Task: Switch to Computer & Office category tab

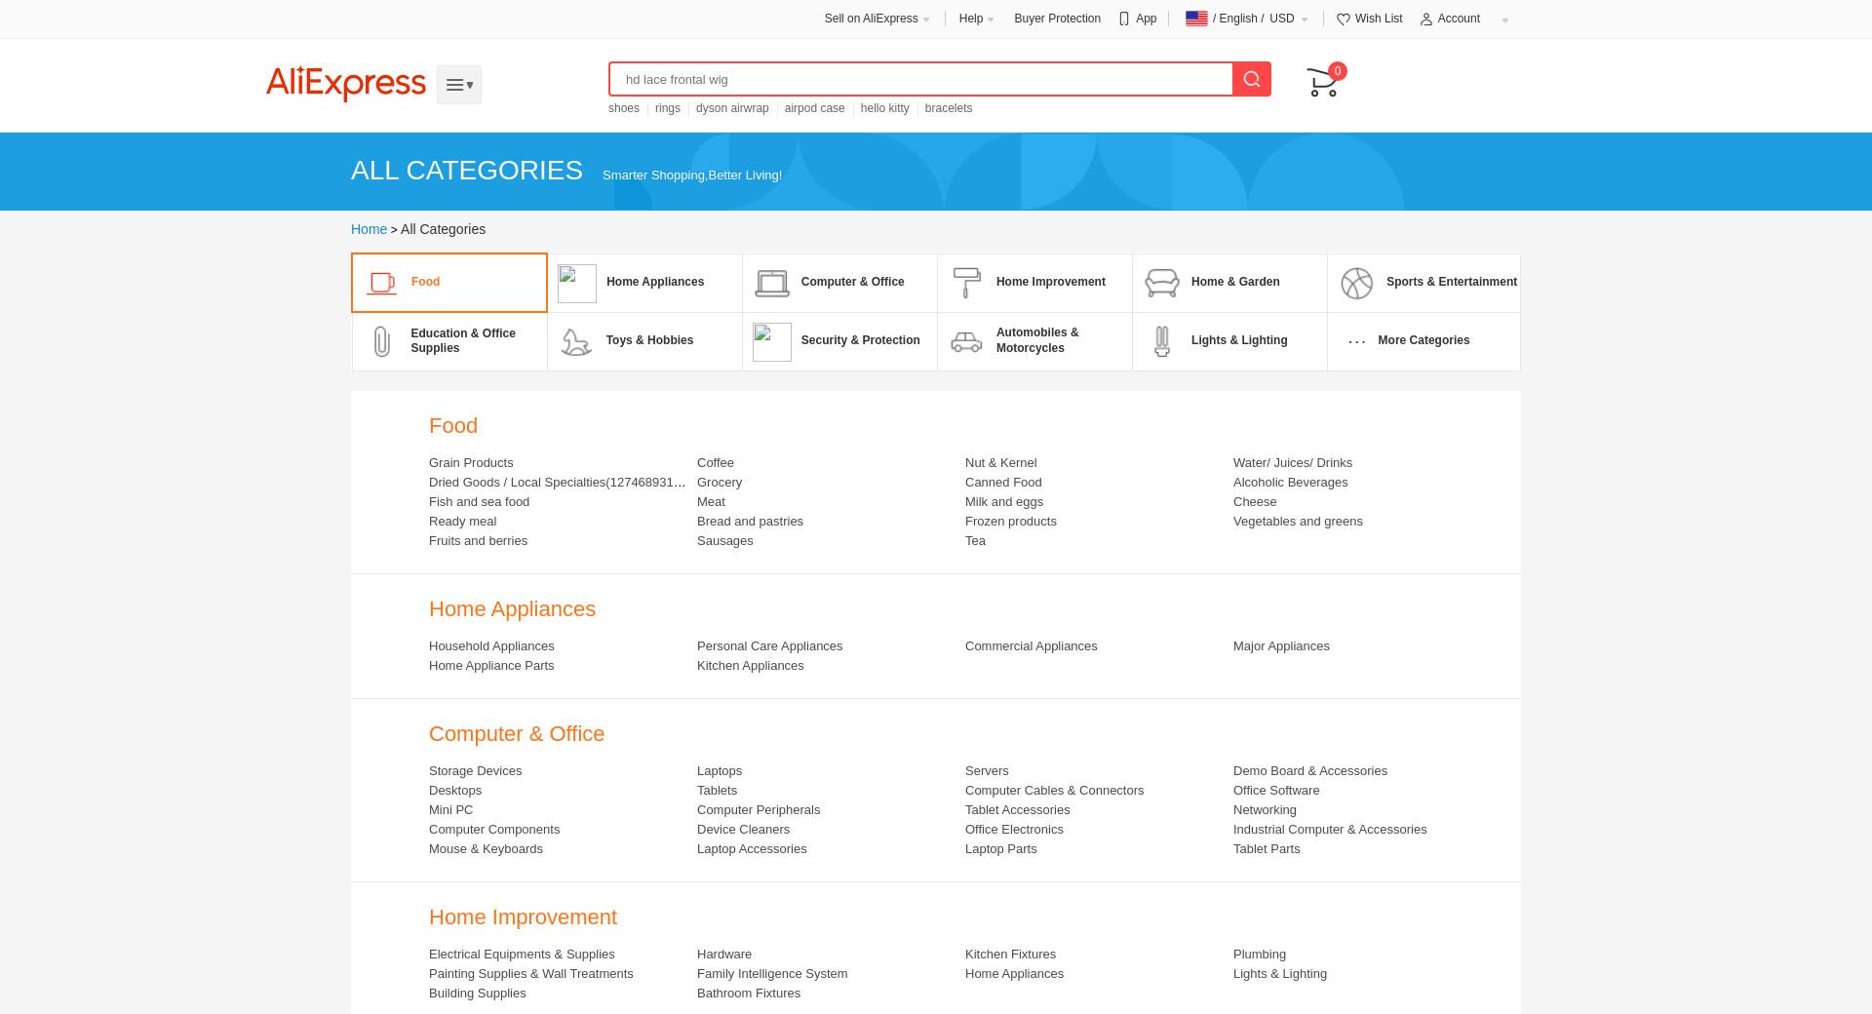Action: [839, 283]
